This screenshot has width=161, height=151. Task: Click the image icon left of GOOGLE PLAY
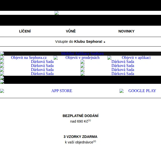122,91
